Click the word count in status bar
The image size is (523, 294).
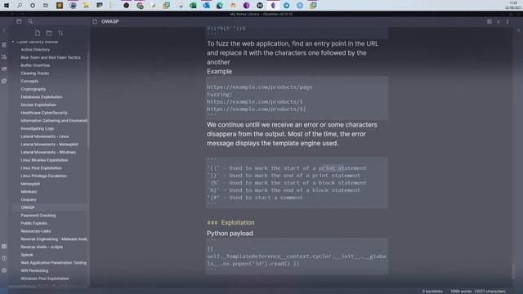pyautogui.click(x=462, y=292)
